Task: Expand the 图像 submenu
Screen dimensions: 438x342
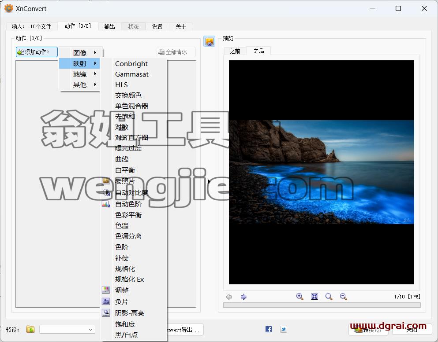Action: 80,53
